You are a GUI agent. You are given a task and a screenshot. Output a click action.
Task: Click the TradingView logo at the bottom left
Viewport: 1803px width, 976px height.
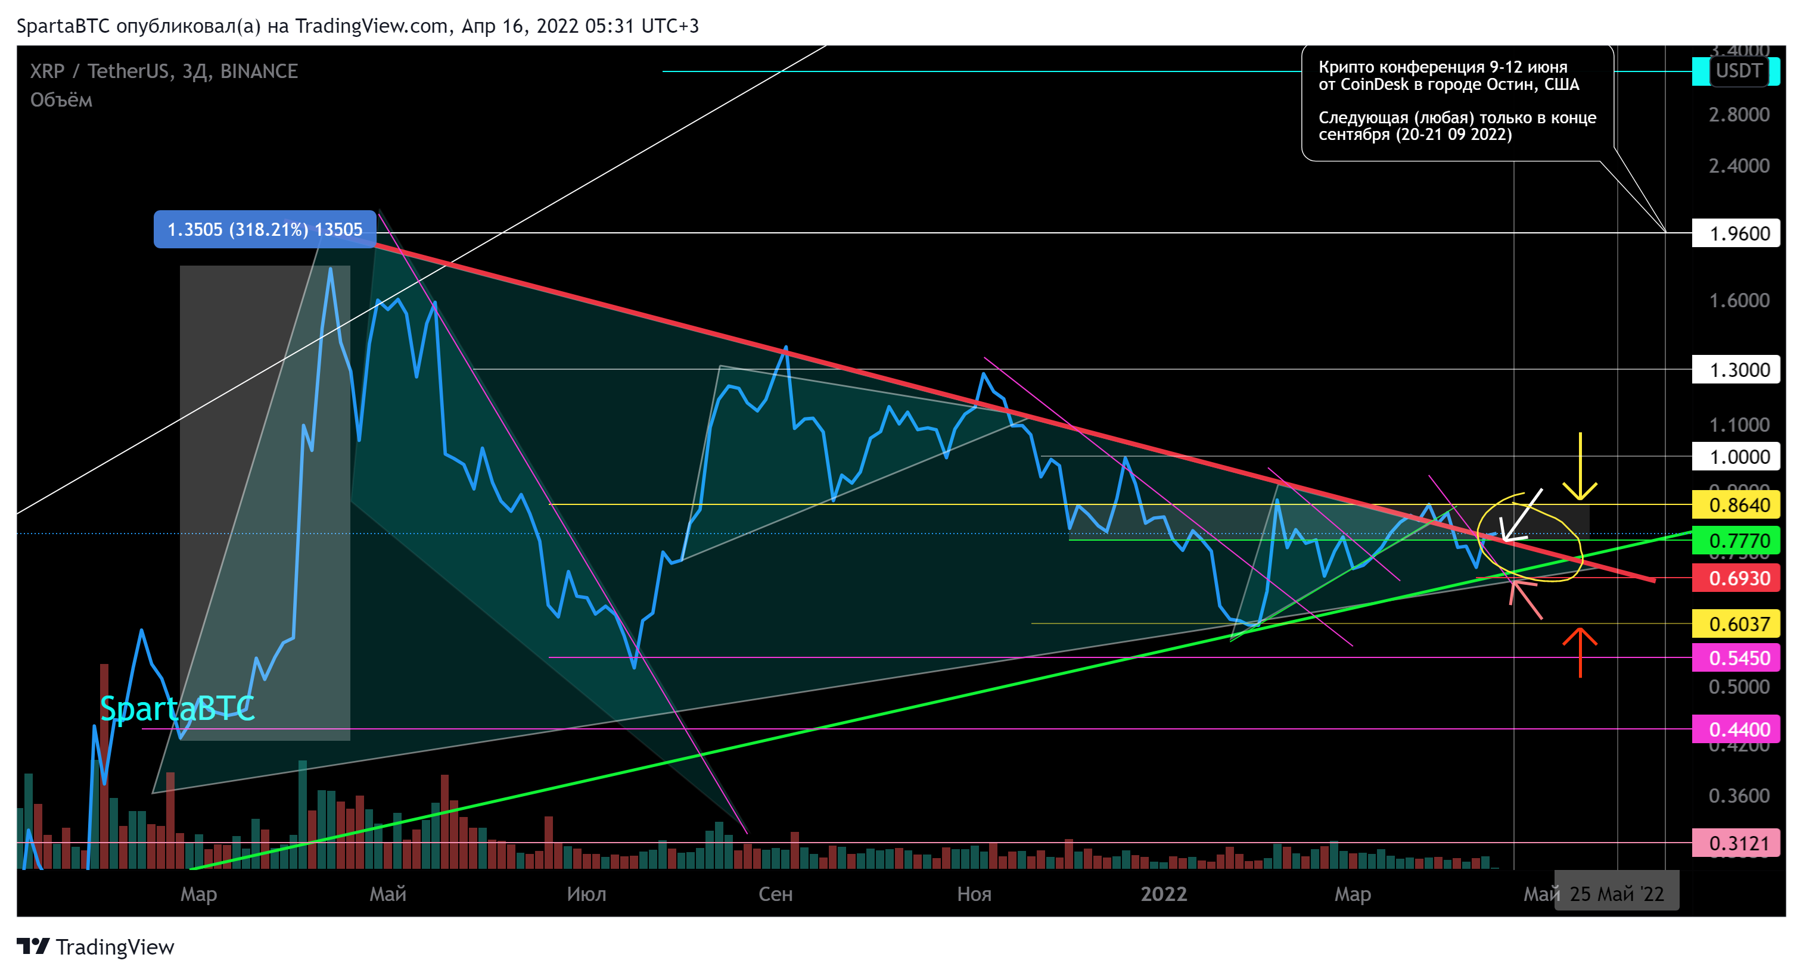click(95, 947)
